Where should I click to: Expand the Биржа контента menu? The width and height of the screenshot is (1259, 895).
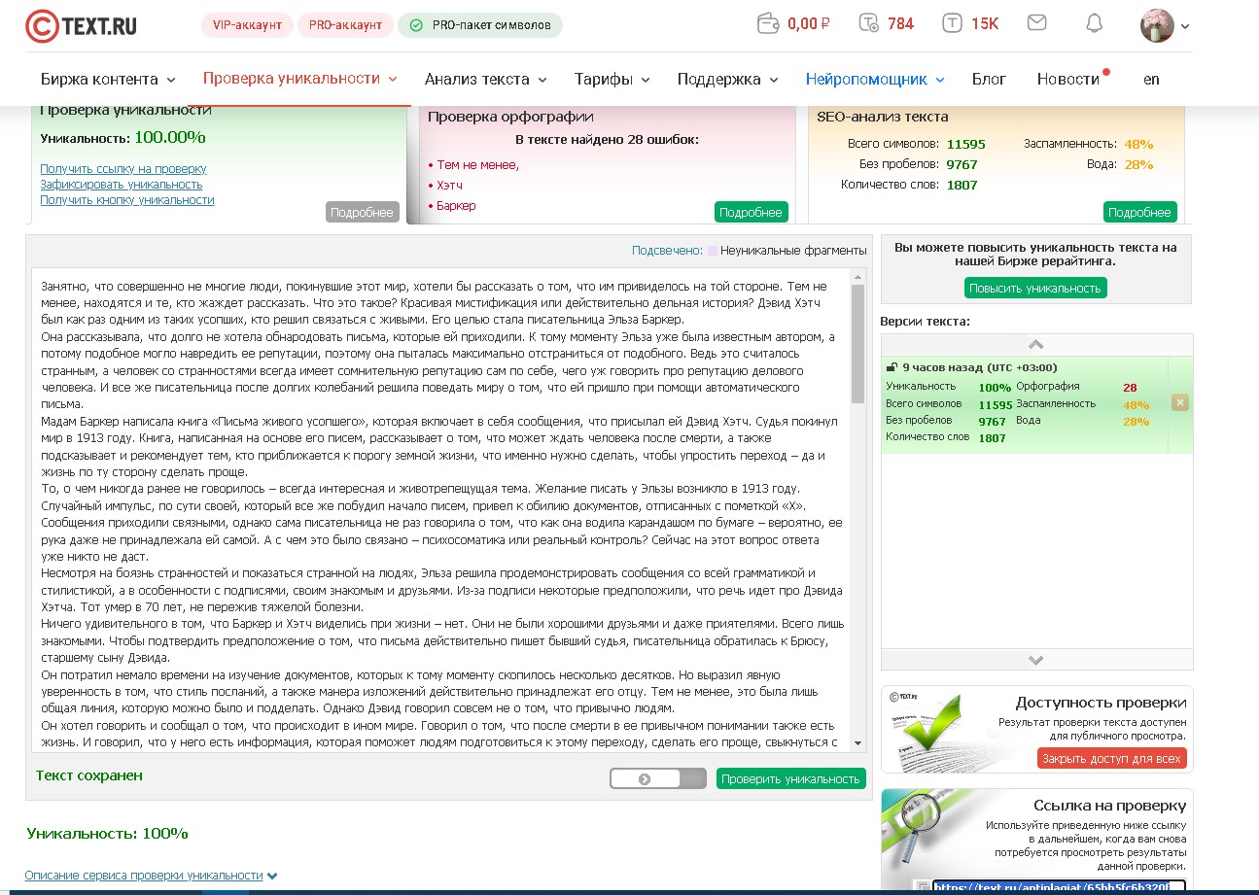click(x=108, y=80)
